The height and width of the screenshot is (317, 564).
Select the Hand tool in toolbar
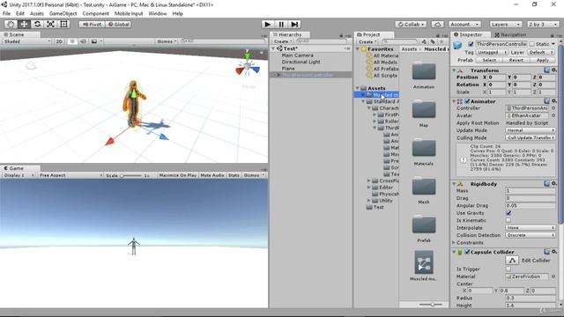pyautogui.click(x=11, y=24)
